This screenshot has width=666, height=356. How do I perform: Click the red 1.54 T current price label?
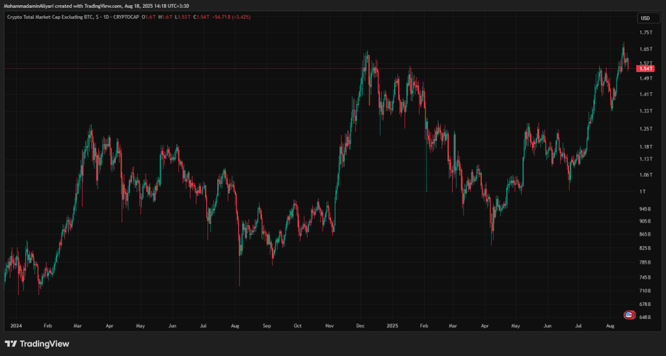click(646, 68)
